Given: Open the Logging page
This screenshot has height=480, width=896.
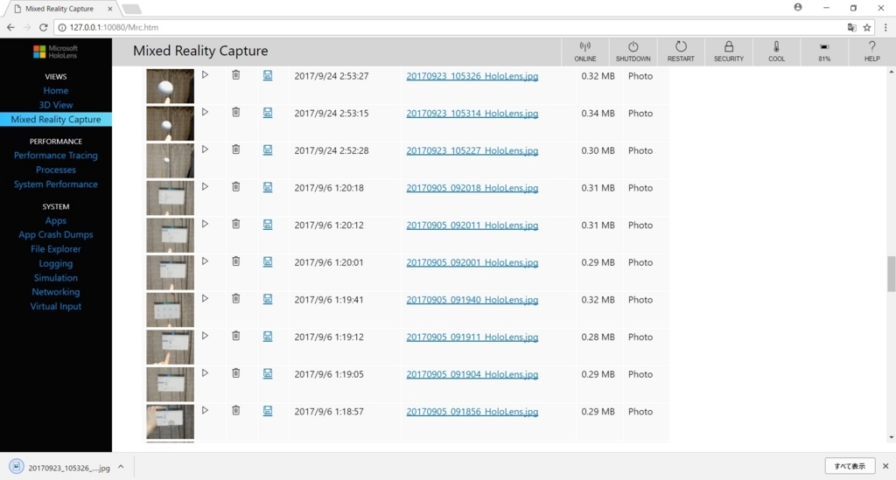Looking at the screenshot, I should [55, 263].
